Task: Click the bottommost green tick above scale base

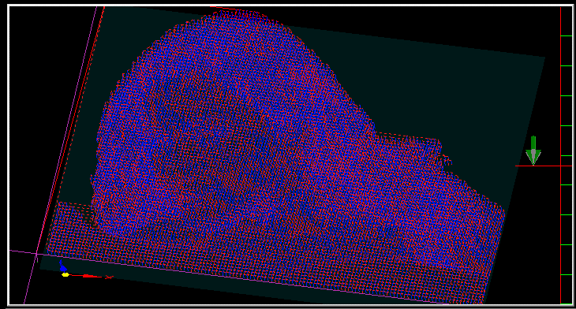Action: coord(567,274)
